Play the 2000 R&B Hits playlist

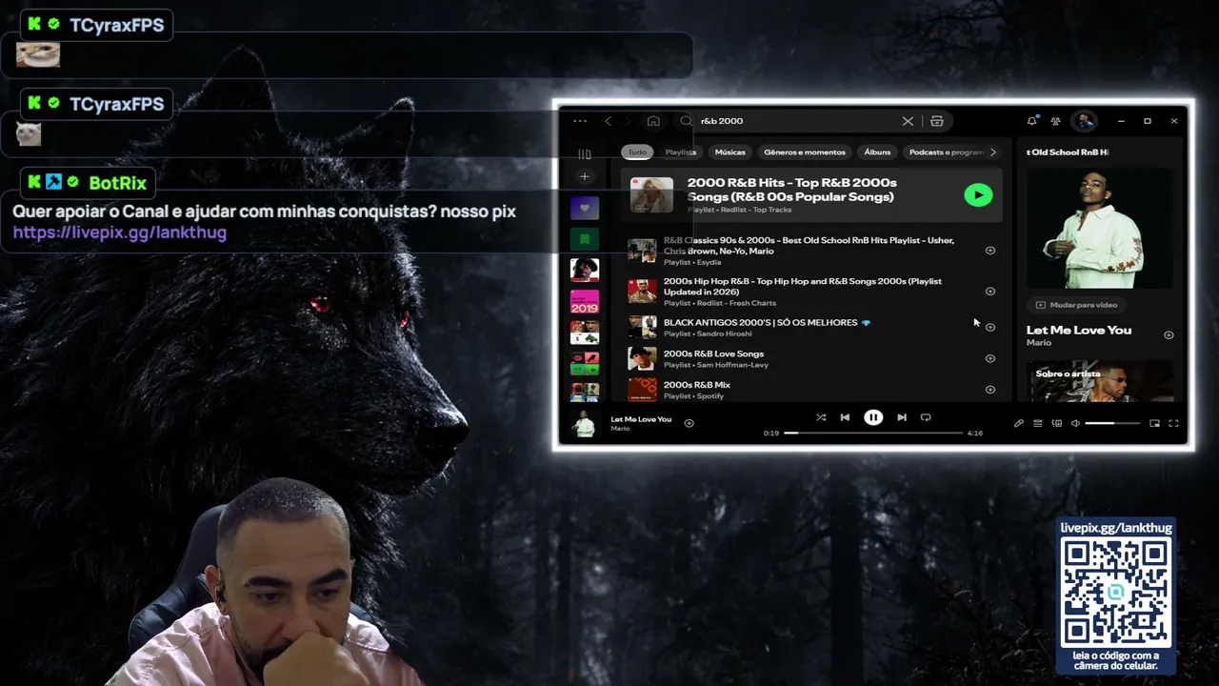tap(978, 194)
